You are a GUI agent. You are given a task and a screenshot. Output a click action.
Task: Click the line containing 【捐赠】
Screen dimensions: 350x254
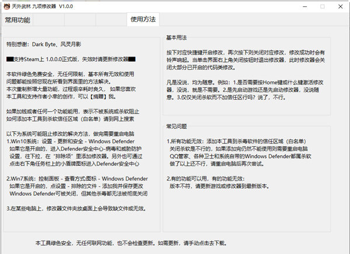(61, 97)
